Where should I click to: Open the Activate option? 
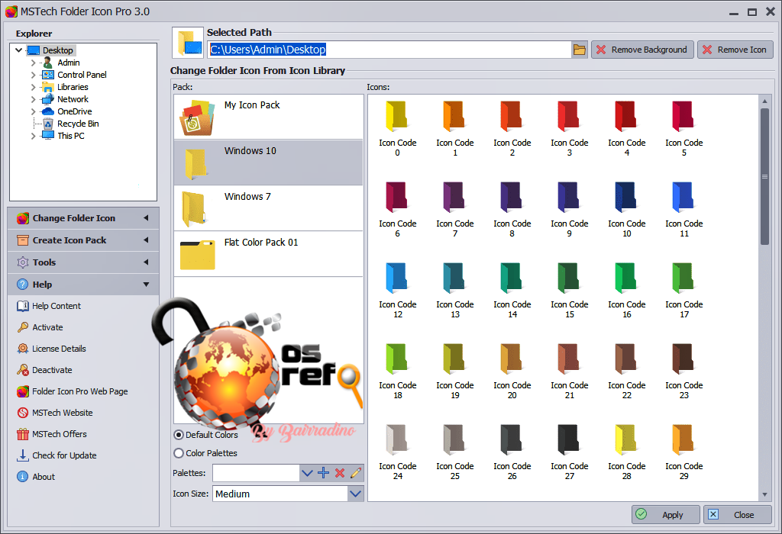(40, 327)
